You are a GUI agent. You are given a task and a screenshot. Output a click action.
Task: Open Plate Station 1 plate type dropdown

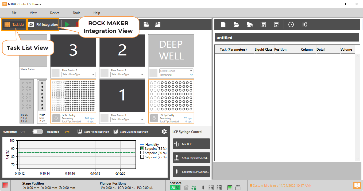click(128, 119)
